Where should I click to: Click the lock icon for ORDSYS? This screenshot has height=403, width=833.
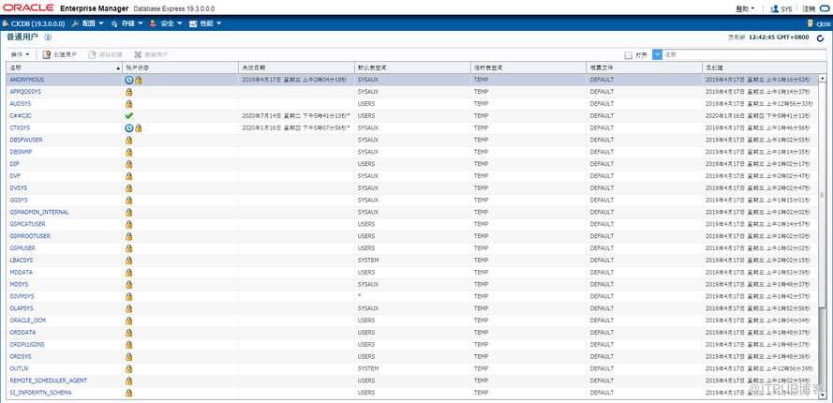tap(128, 357)
